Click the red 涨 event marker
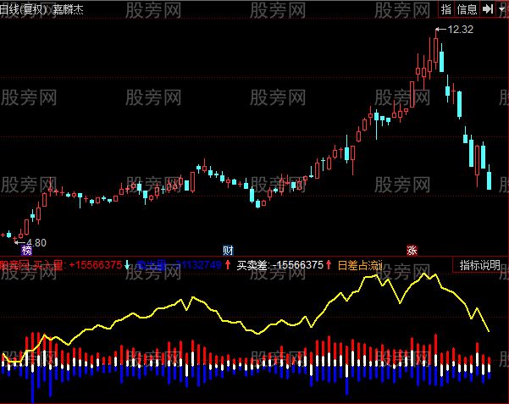The width and height of the screenshot is (509, 404). click(x=412, y=251)
